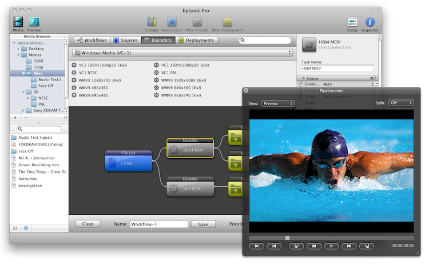
Task: Switch to the Deployments tab
Action: click(x=196, y=41)
